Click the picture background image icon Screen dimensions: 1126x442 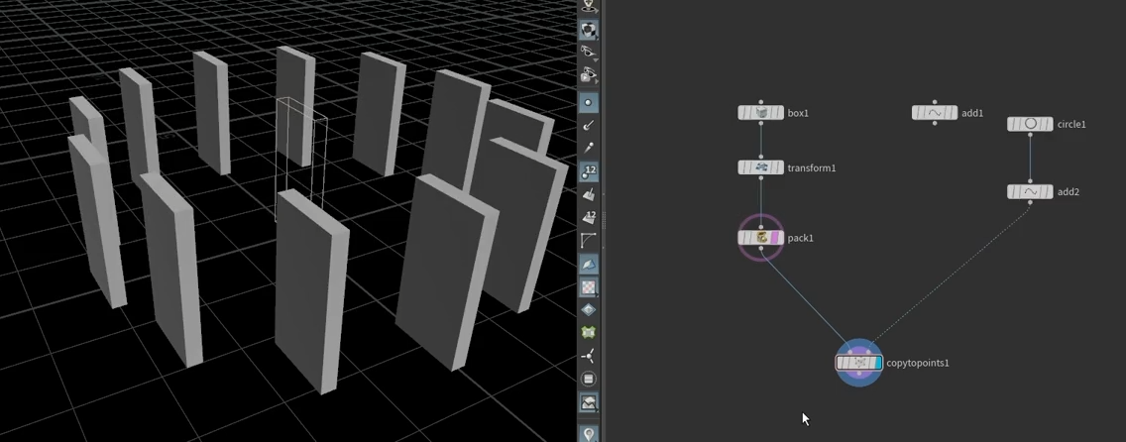click(x=588, y=402)
